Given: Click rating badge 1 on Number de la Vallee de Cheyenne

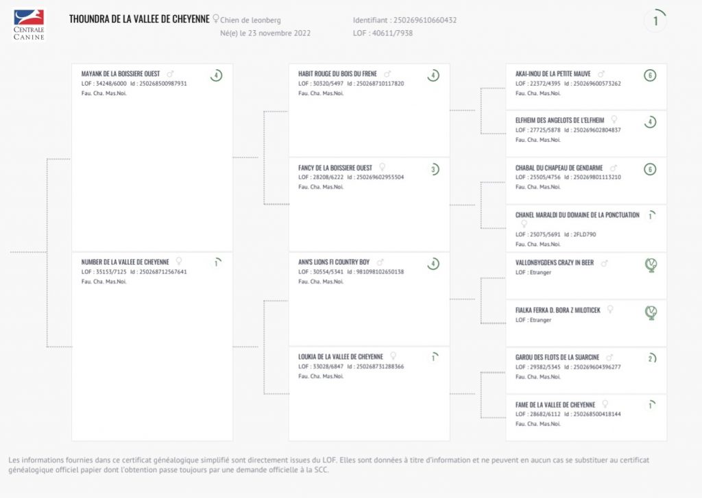Looking at the screenshot, I should [x=216, y=262].
